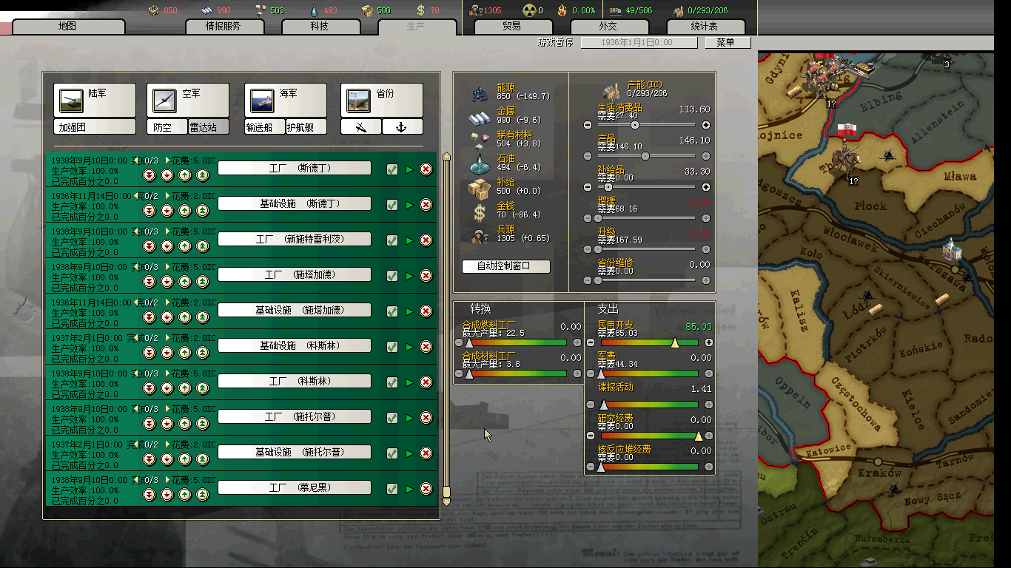The width and height of the screenshot is (1011, 568).
Task: Toggle the checkbox on 基础设施 (施托尔普) row
Action: tap(392, 453)
